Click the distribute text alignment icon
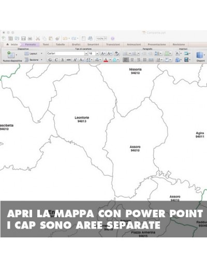207x268 pixels. coord(151,60)
